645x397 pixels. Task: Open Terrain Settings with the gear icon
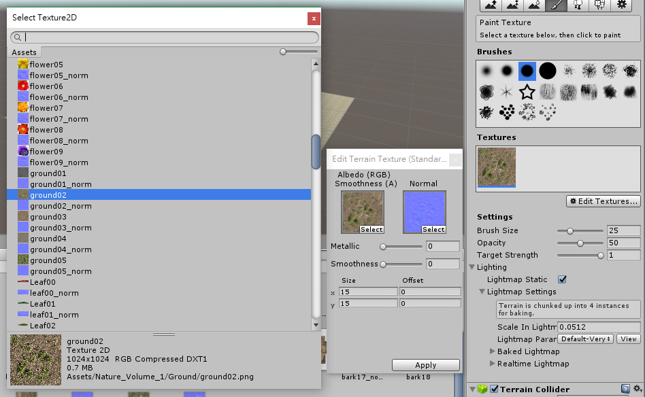pyautogui.click(x=622, y=5)
